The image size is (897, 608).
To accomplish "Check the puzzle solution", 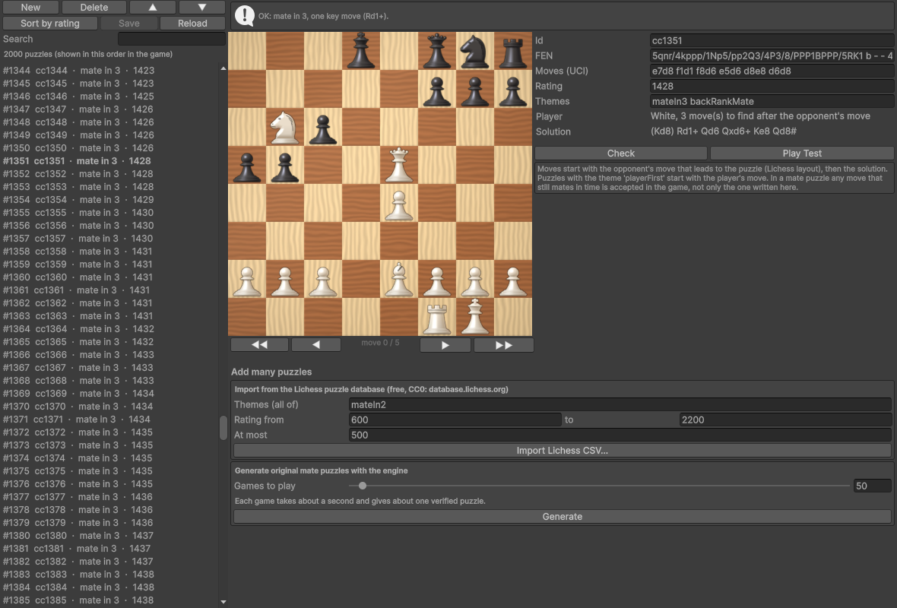I will (621, 154).
